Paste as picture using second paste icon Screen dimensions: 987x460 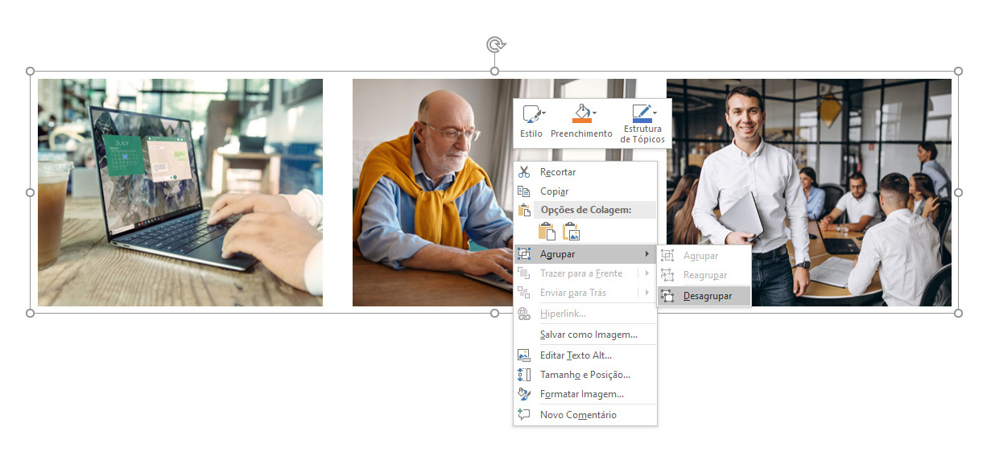click(572, 232)
